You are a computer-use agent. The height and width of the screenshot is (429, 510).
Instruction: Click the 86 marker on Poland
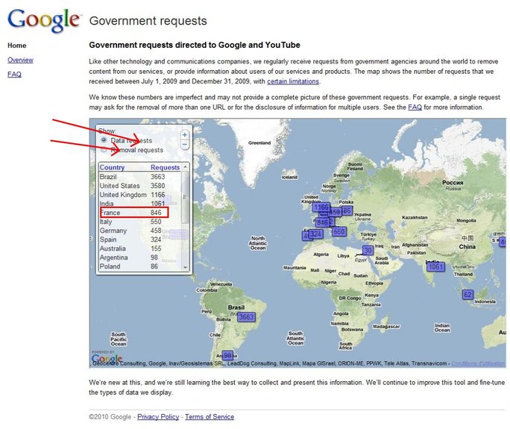tap(347, 210)
